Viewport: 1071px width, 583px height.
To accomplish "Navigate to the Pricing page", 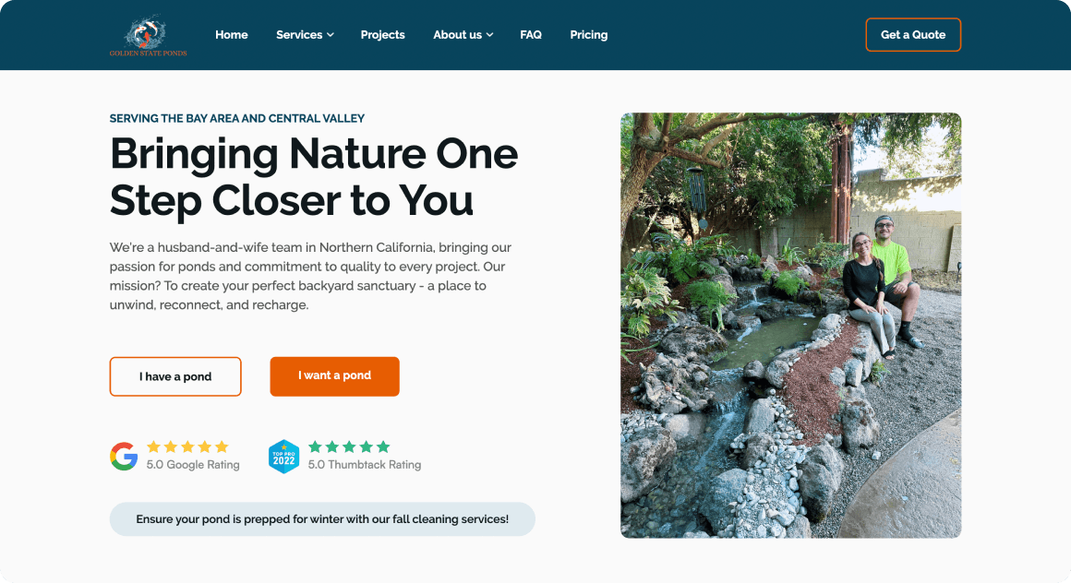I will (x=588, y=35).
